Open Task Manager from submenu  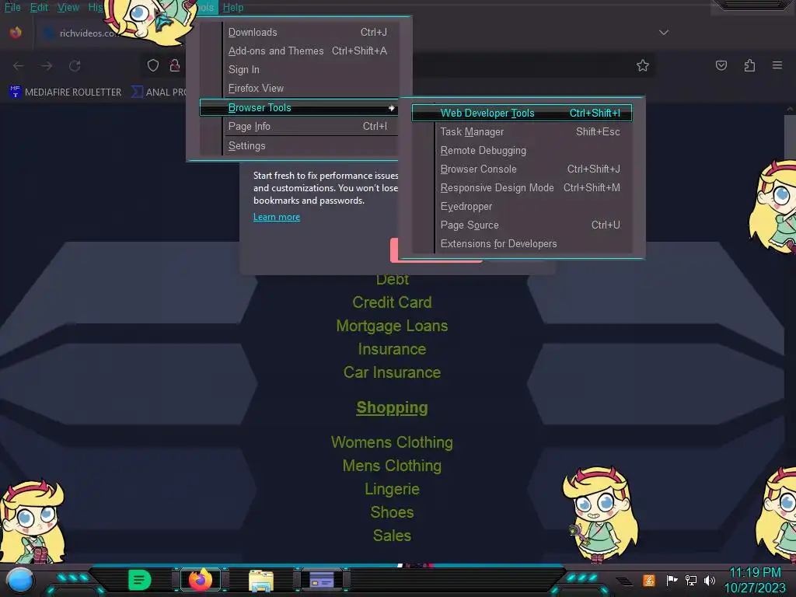(x=522, y=131)
